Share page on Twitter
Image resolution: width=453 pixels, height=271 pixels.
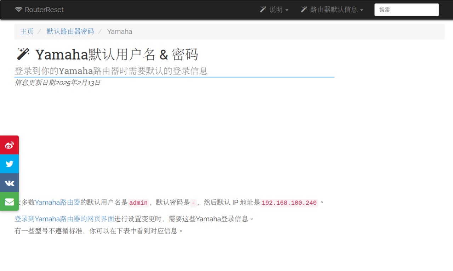(9, 164)
